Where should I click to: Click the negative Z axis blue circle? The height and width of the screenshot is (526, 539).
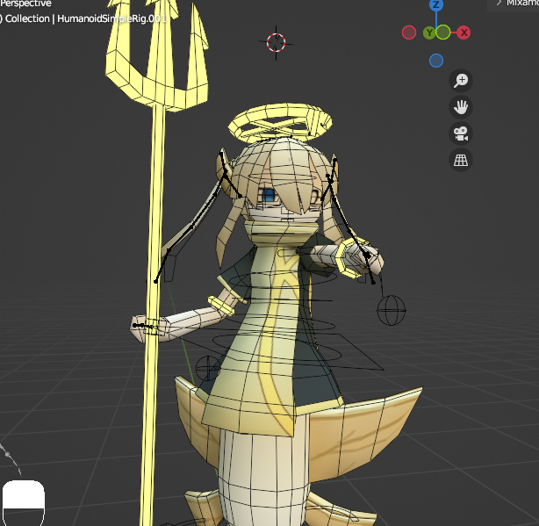point(436,61)
